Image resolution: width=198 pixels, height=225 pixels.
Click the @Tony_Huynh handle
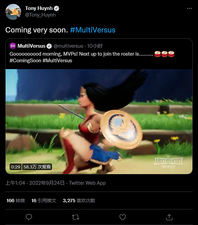pos(40,15)
